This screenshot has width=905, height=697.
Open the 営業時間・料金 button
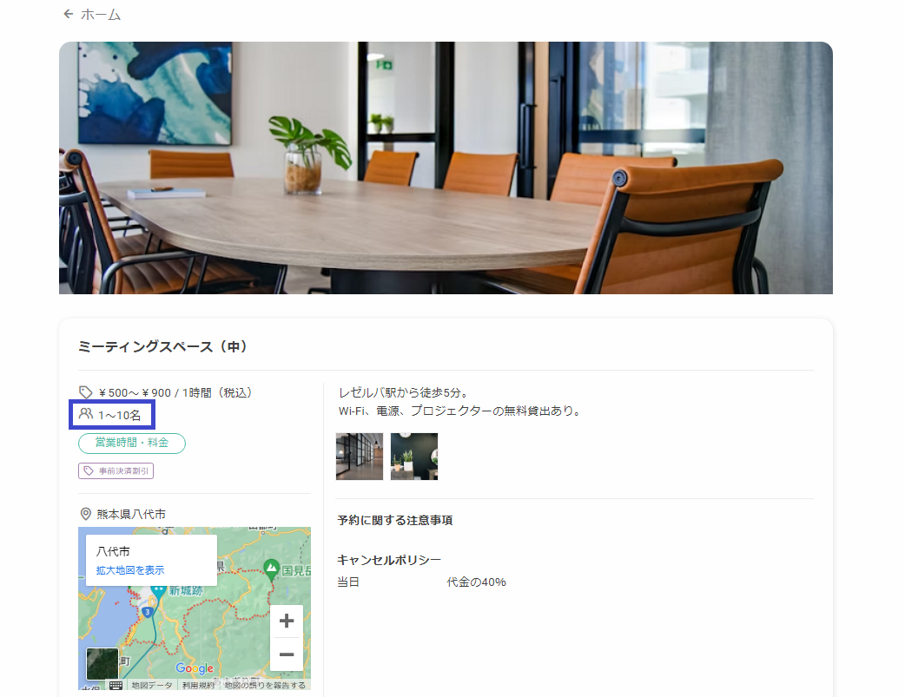click(x=132, y=444)
